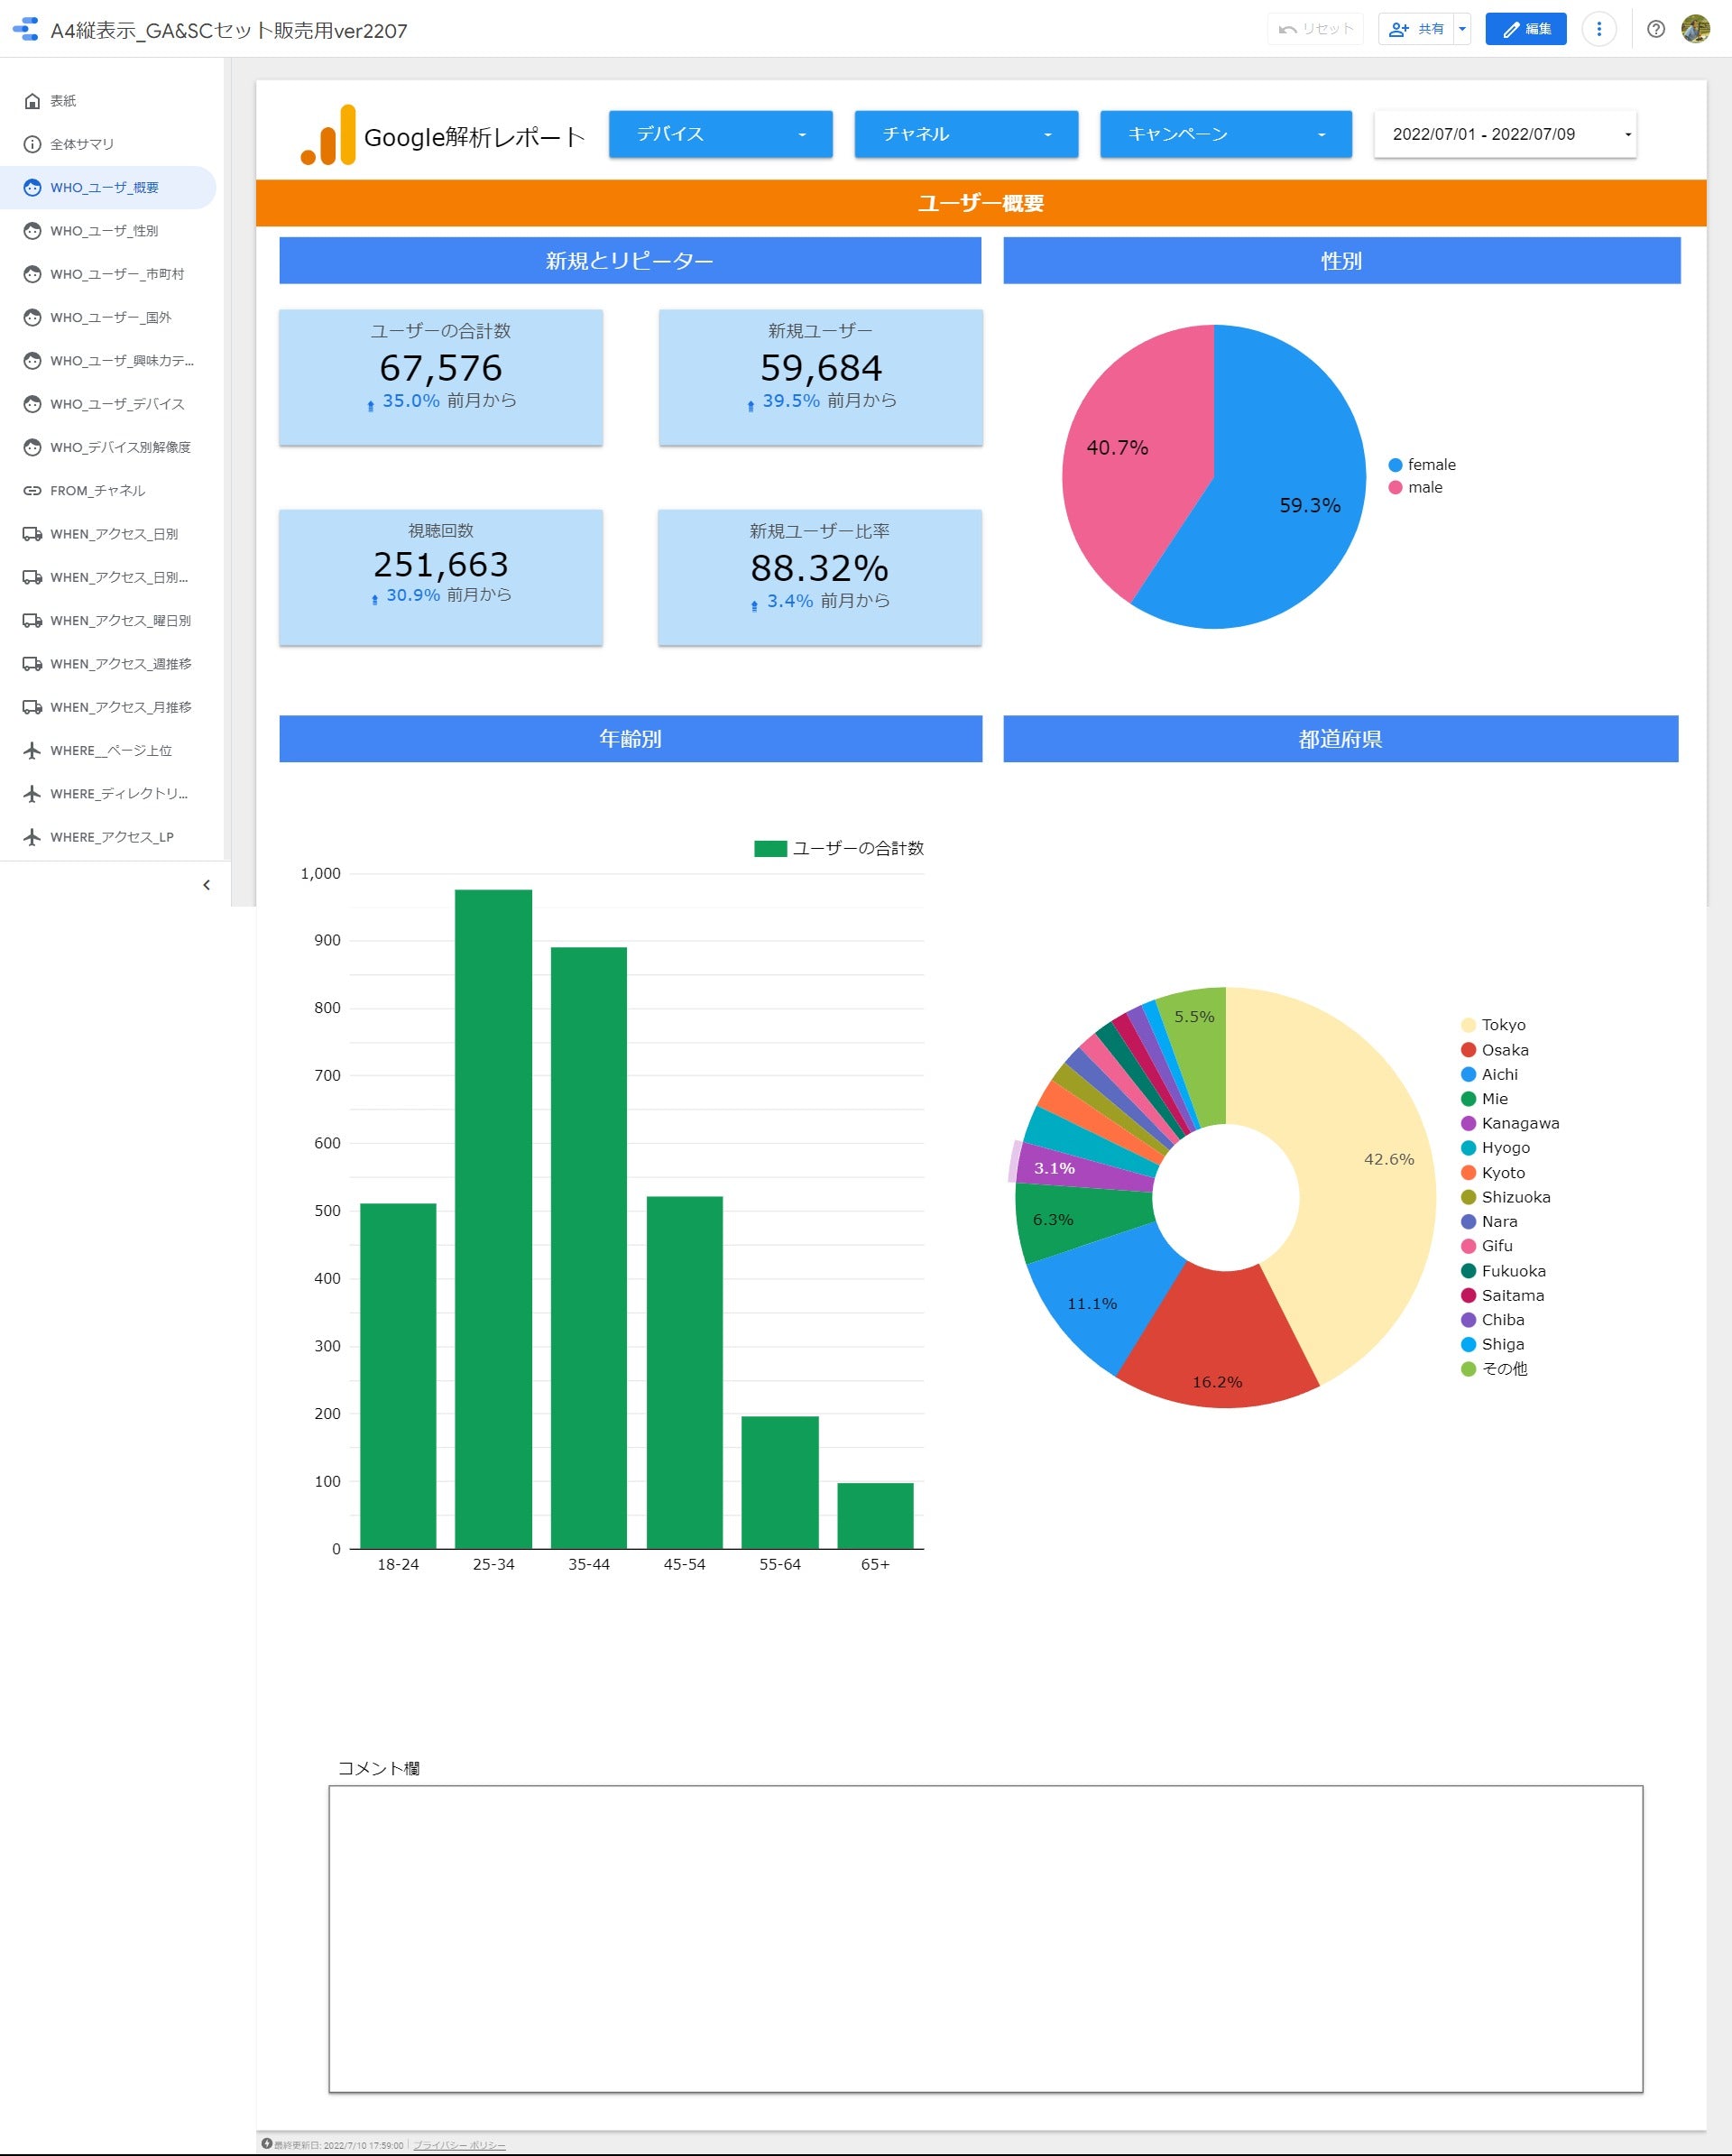The width and height of the screenshot is (1732, 2156).
Task: Click the 新規ユーザー scorecard 59,684
Action: coord(820,377)
